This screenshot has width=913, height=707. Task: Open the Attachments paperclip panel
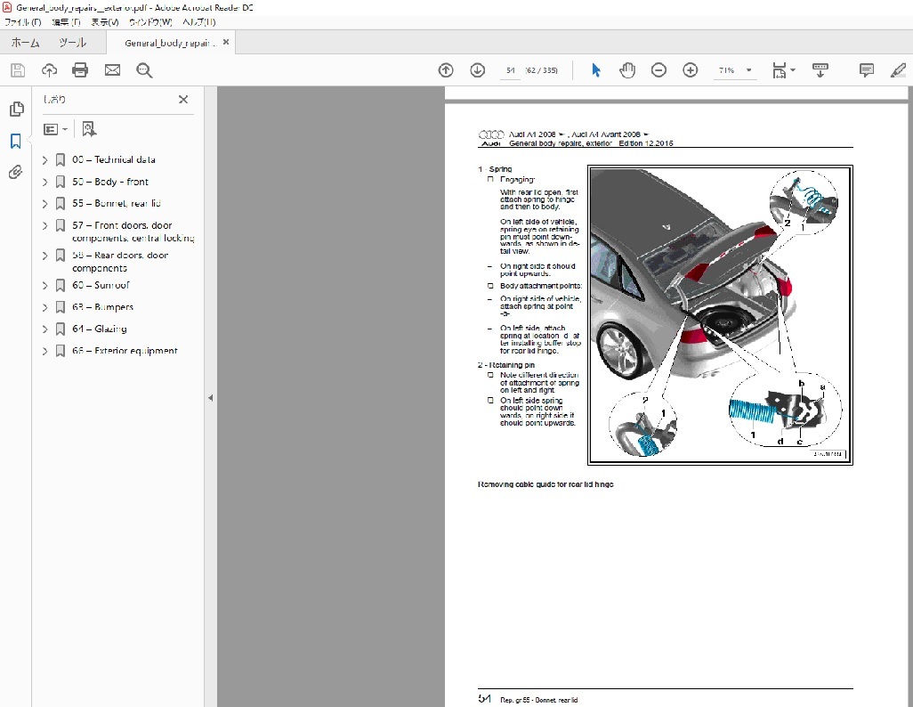pos(16,172)
